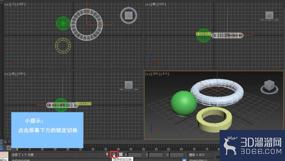
Task: Click the pink MAXScript mini listener field
Action: point(4,155)
